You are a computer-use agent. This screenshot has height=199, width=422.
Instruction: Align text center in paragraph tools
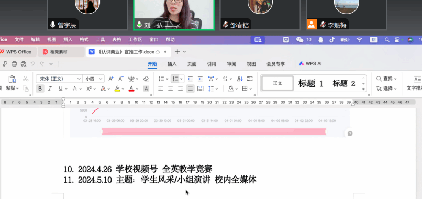pyautogui.click(x=170, y=89)
